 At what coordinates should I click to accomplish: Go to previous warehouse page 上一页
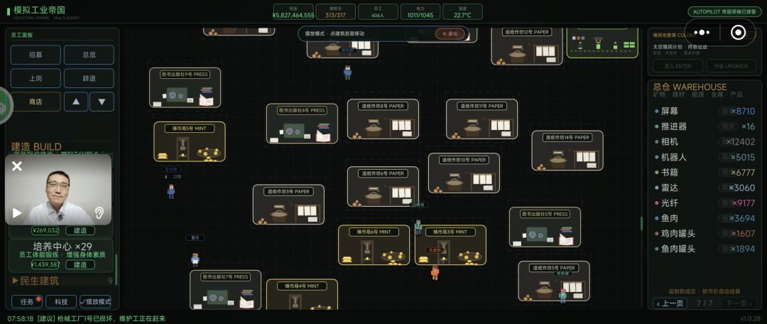pos(670,303)
